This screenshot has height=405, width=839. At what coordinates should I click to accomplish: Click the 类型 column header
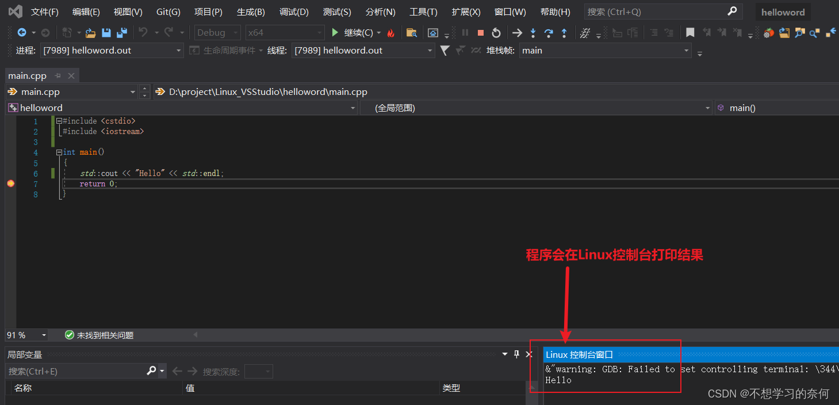(x=482, y=388)
